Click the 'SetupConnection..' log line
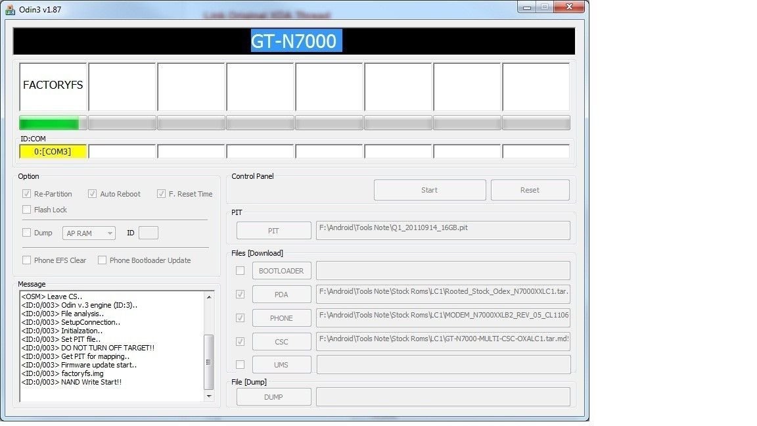This screenshot has height=426, width=757. coord(71,322)
